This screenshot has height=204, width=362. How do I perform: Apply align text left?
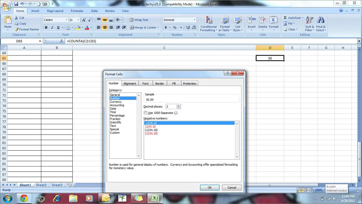coord(99,27)
